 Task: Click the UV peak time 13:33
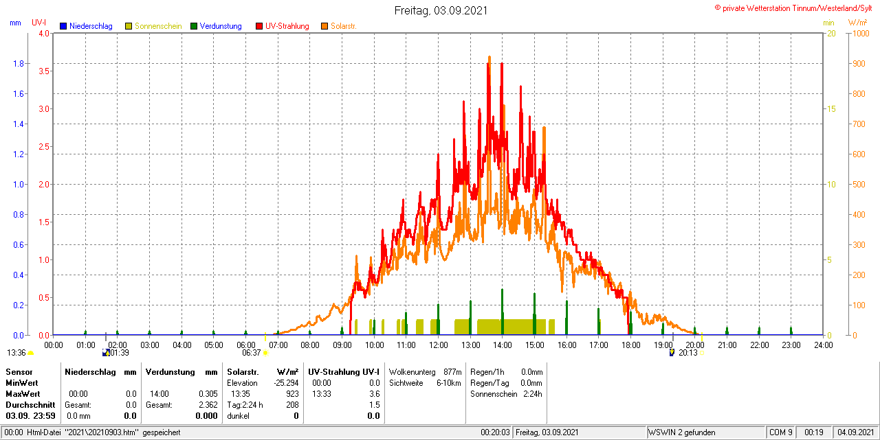[322, 393]
